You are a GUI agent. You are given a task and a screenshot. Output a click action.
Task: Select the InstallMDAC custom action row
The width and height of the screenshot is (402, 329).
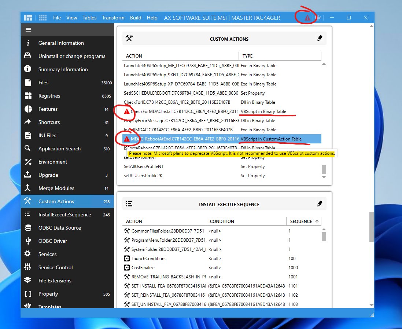222,129
